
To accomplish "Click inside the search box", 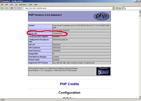I will pyautogui.click(x=133, y=8).
